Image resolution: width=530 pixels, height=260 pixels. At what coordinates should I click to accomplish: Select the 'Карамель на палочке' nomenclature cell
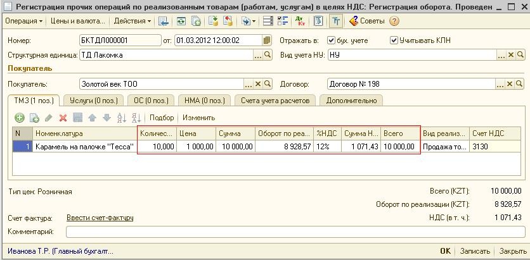tap(85, 147)
